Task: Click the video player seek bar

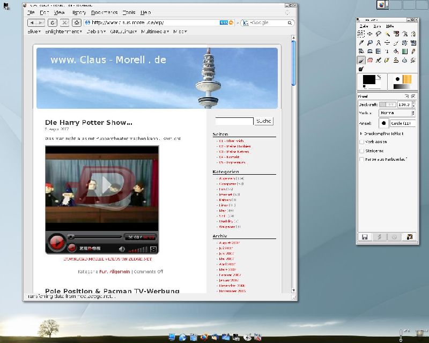Action: [96, 236]
